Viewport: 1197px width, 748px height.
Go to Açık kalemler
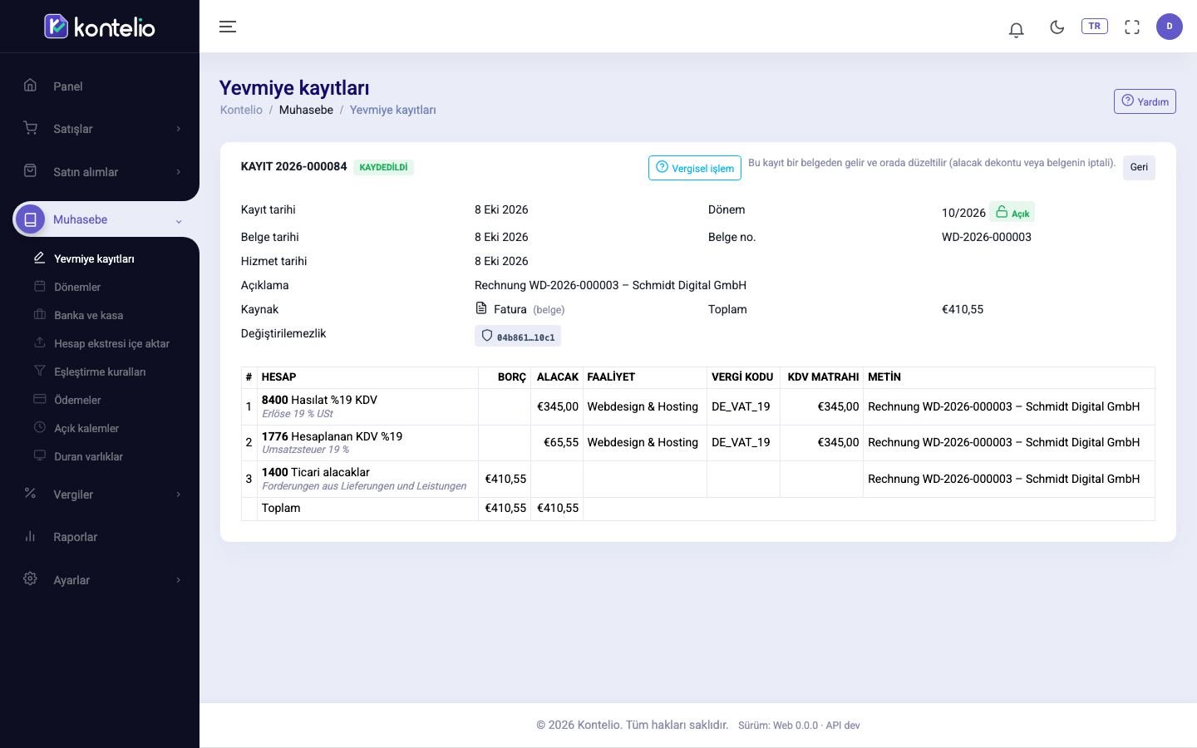click(86, 428)
